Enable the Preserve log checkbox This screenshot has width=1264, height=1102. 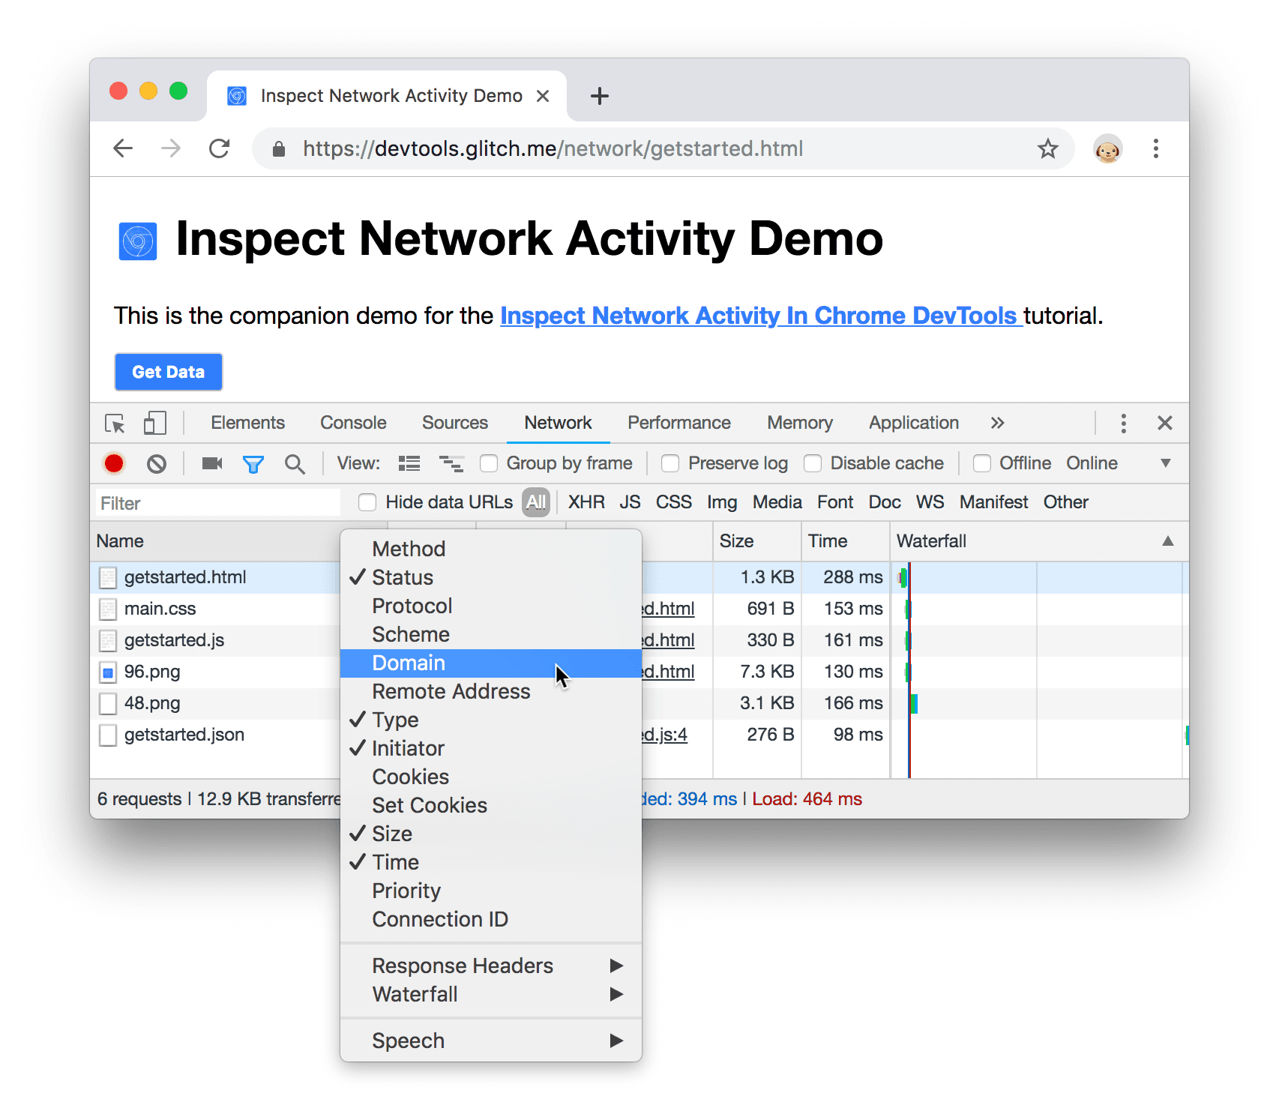pos(669,463)
